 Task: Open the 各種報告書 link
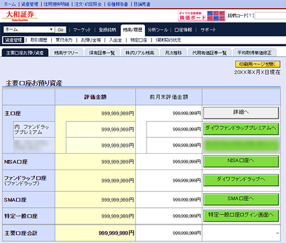[117, 4]
